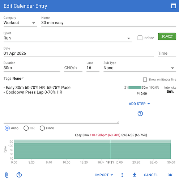Check Show on fitness line
The height and width of the screenshot is (181, 179).
(x=145, y=80)
